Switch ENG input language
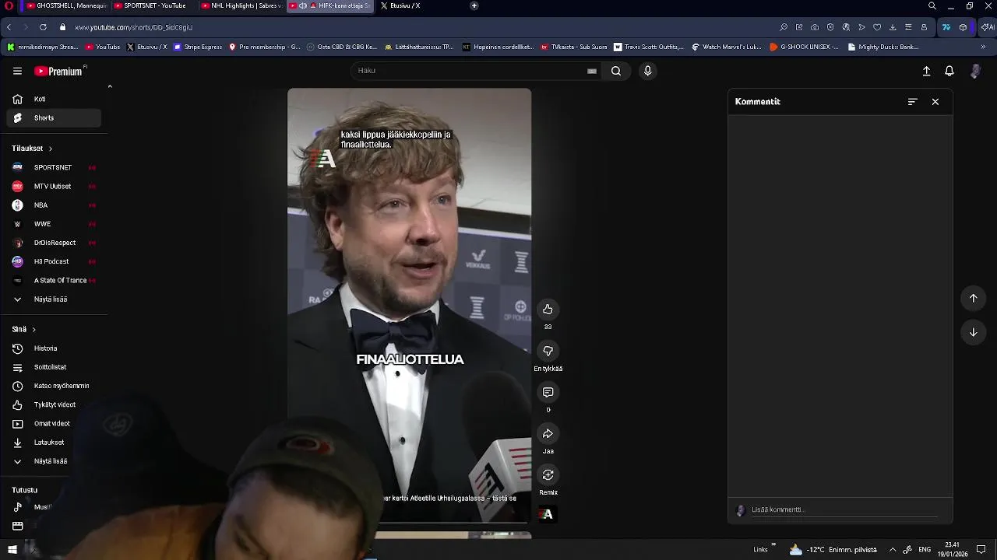997x560 pixels. (925, 550)
